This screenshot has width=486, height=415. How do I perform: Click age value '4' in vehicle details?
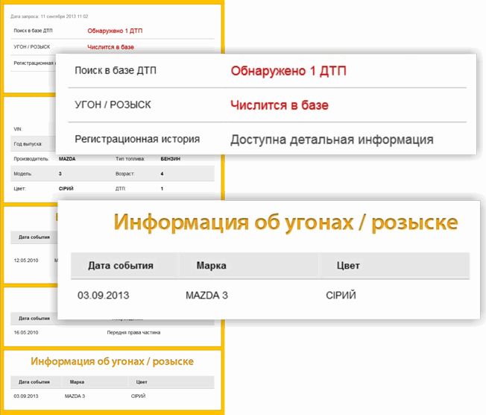162,174
